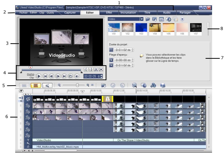Play the project preview
The width and height of the screenshot is (224, 153).
tap(39, 76)
